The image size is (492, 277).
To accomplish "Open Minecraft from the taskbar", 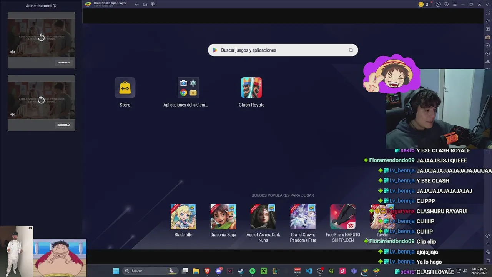I will (264, 271).
